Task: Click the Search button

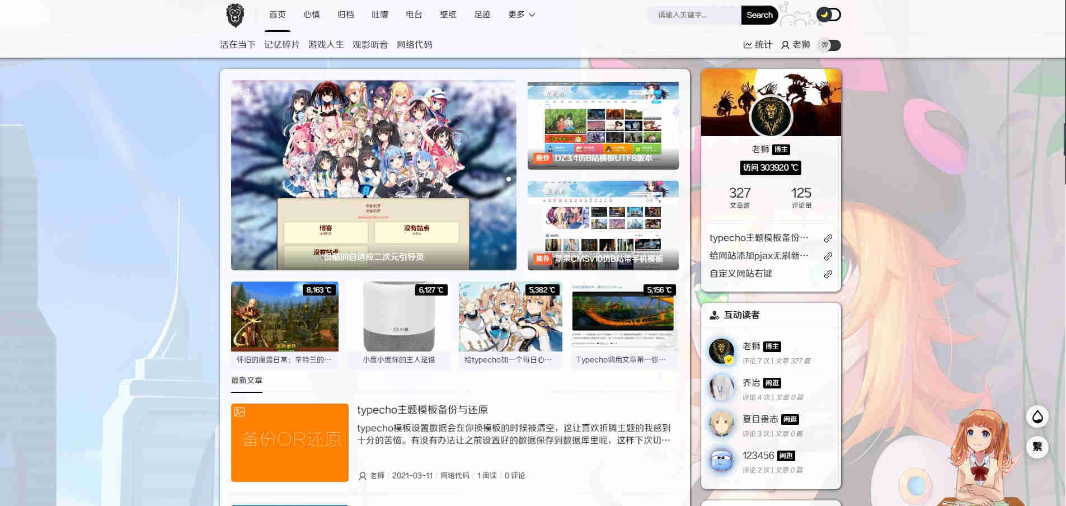Action: (759, 15)
